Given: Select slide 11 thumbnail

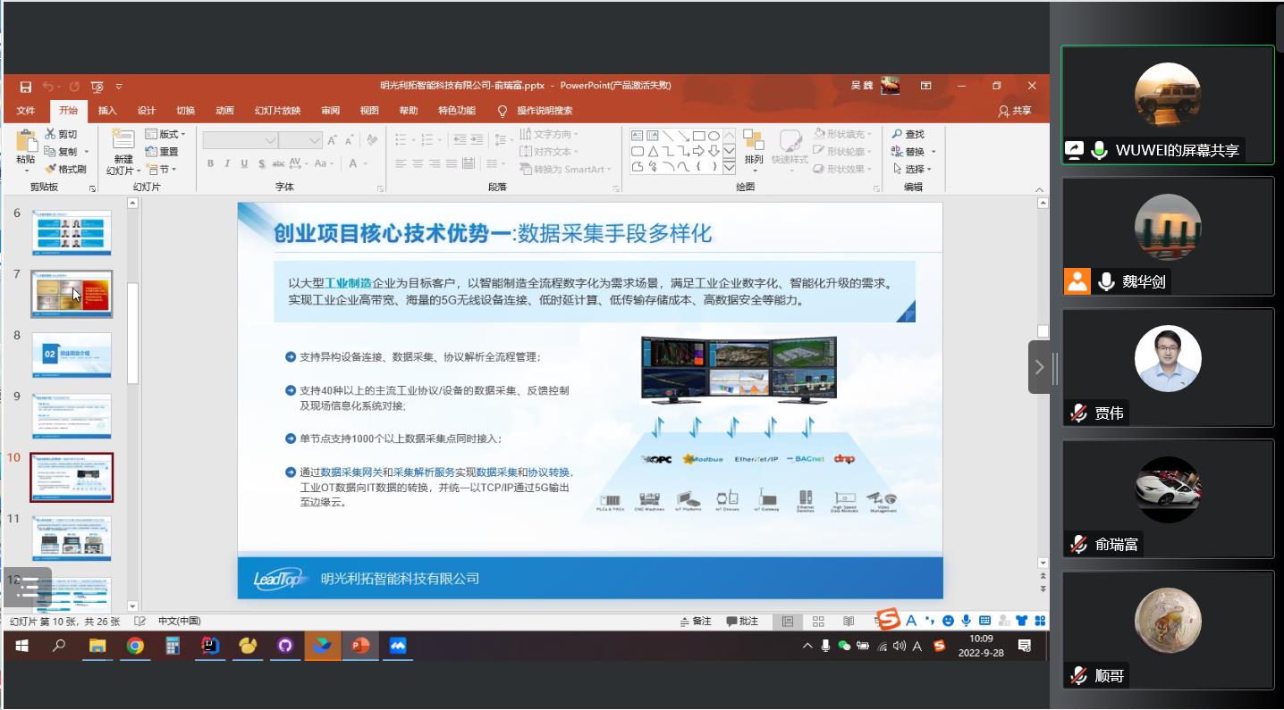Looking at the screenshot, I should [x=72, y=538].
